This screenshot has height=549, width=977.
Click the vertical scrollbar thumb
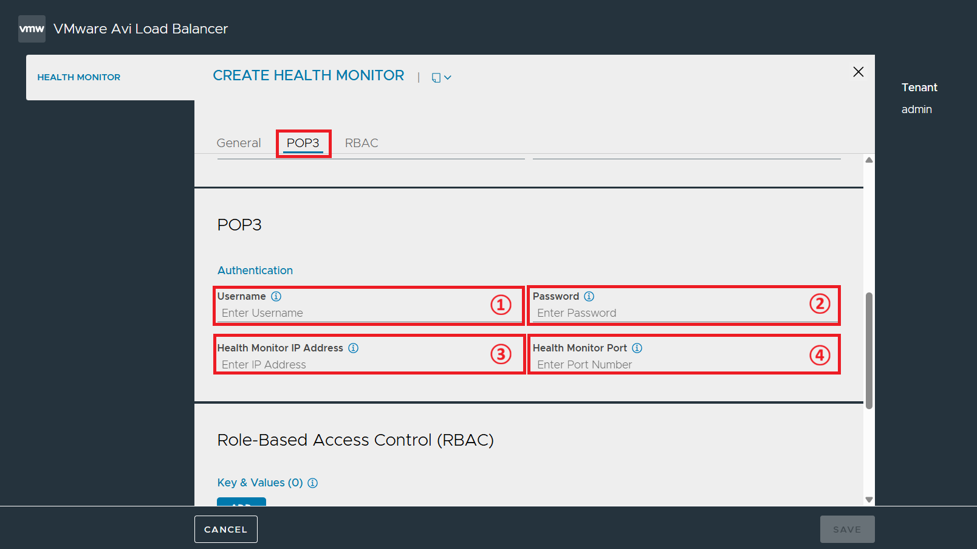(869, 351)
